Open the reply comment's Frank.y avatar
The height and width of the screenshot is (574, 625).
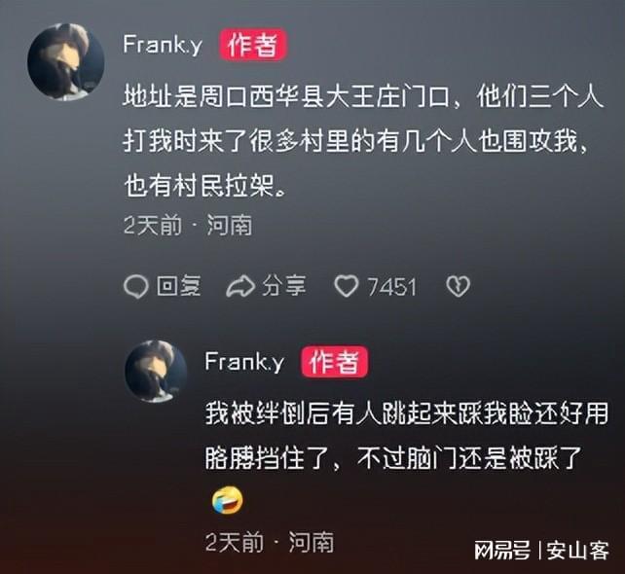click(156, 371)
